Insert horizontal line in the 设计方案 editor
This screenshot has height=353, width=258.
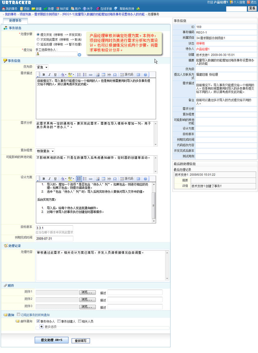(x=109, y=179)
